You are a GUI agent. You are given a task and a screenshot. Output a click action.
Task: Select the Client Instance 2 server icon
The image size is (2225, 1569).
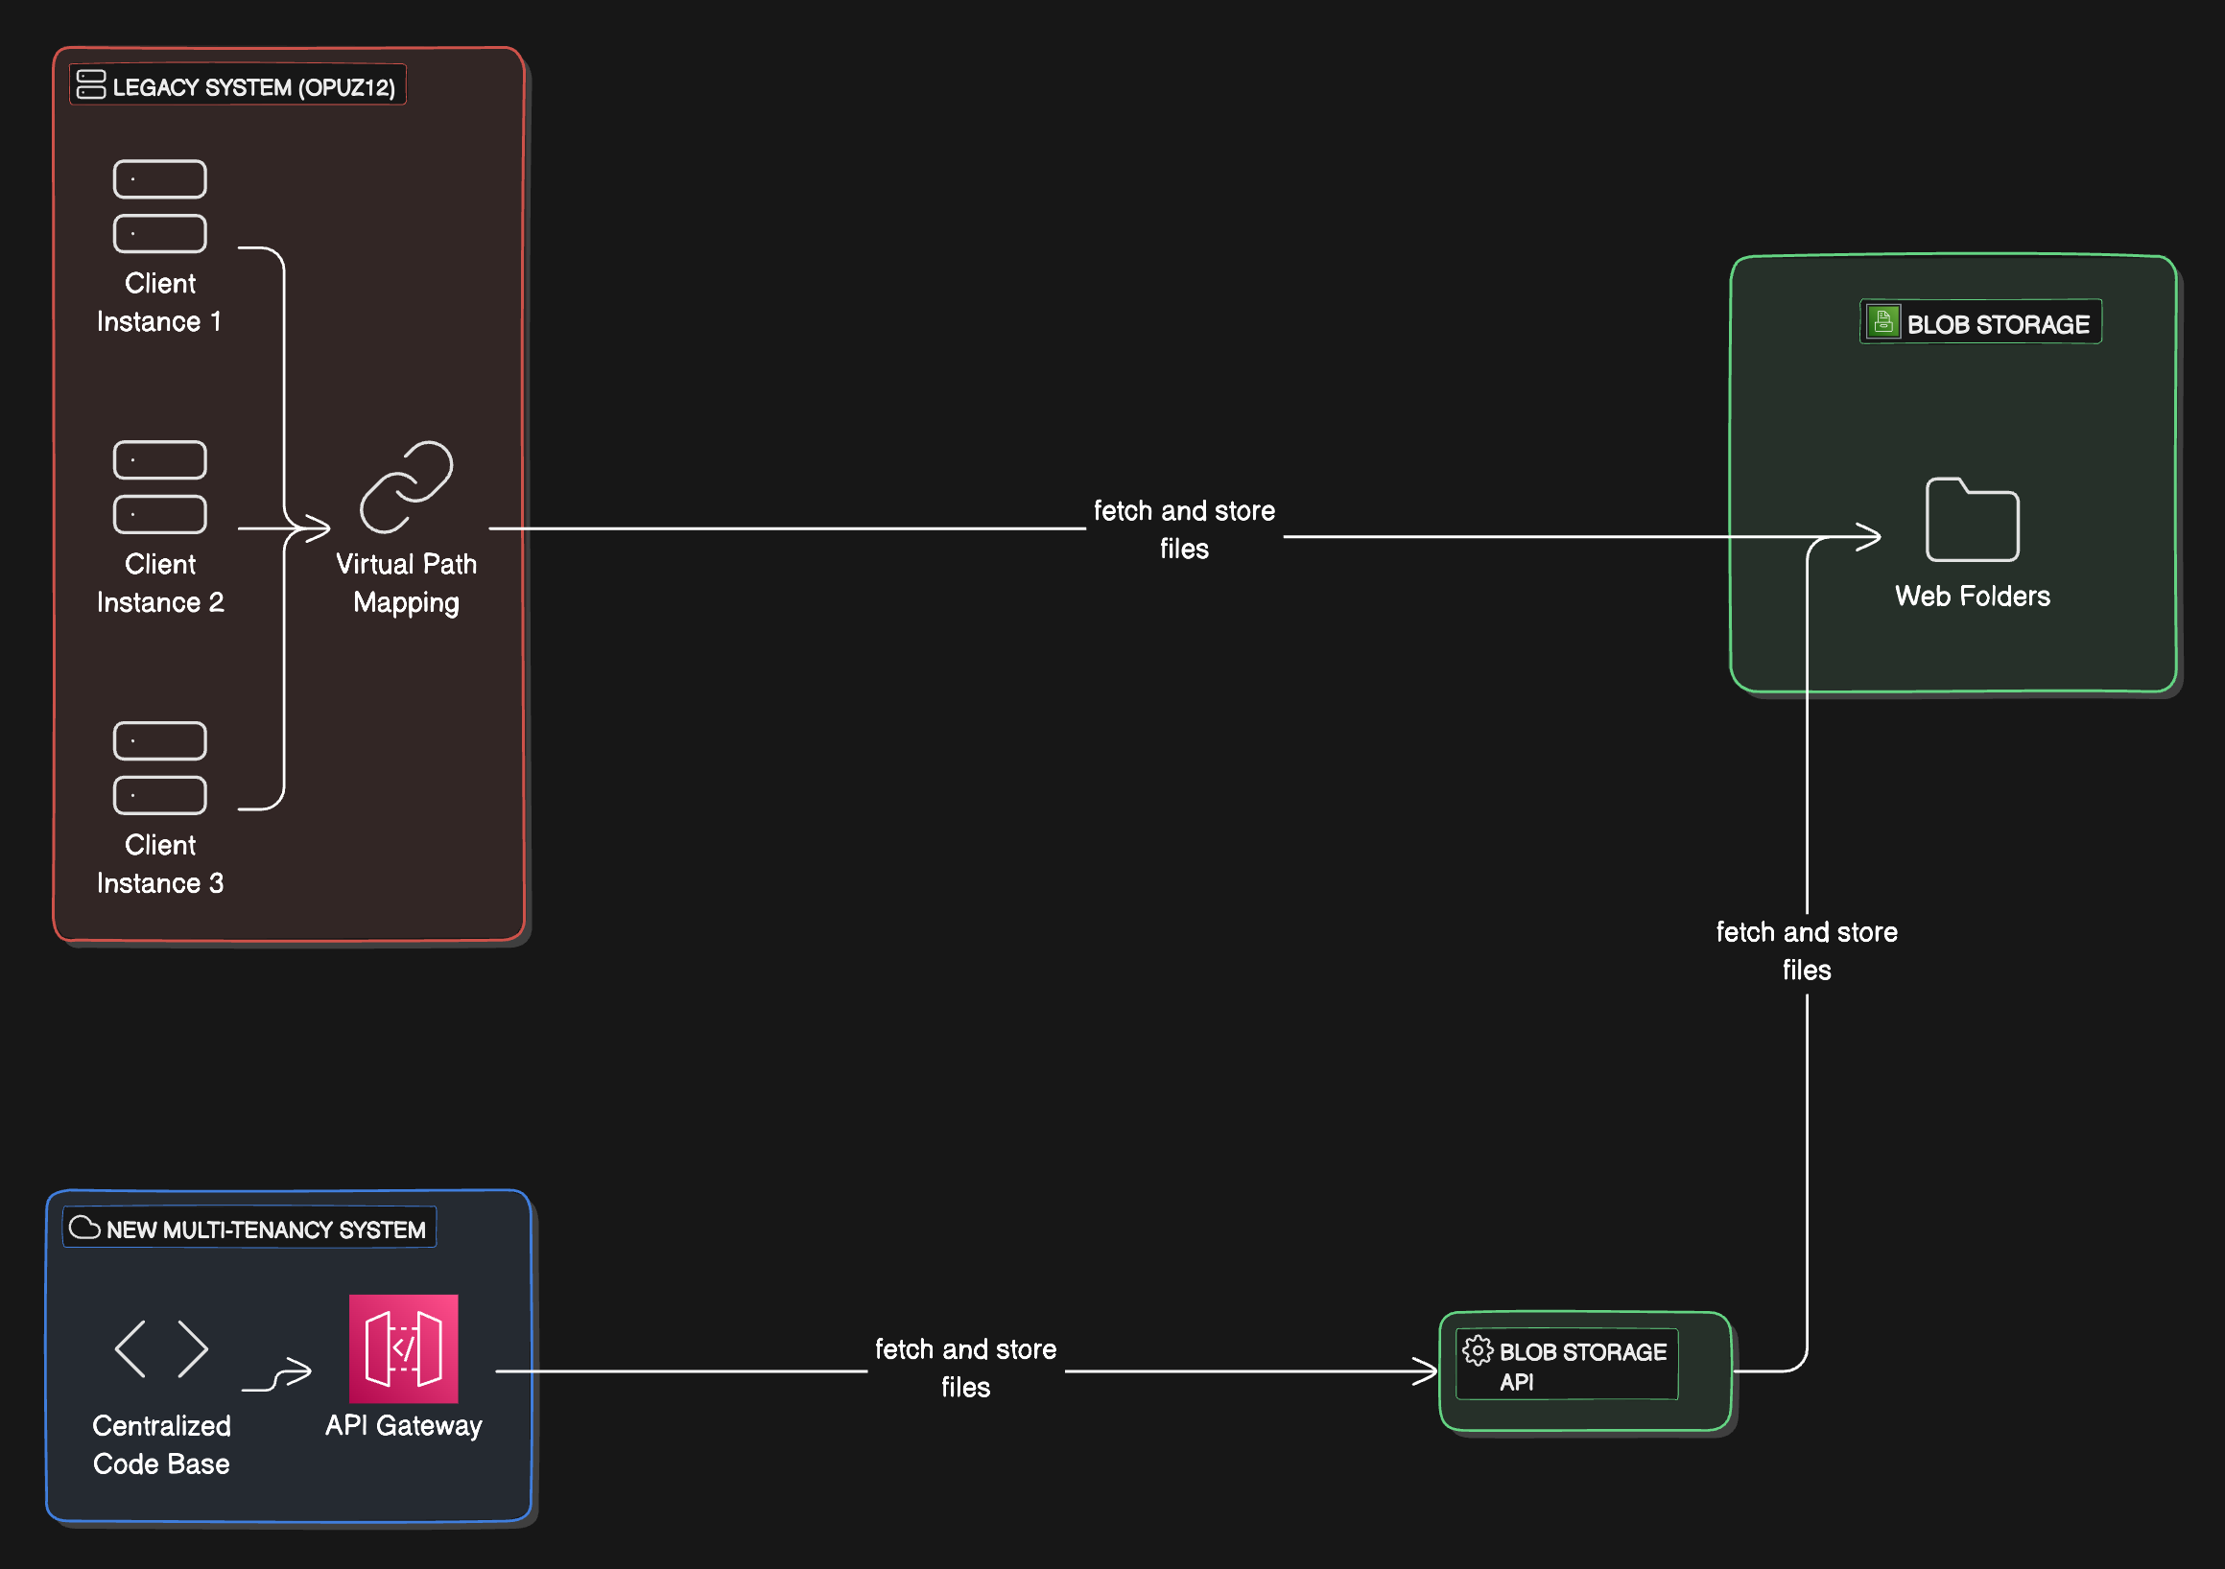(160, 487)
